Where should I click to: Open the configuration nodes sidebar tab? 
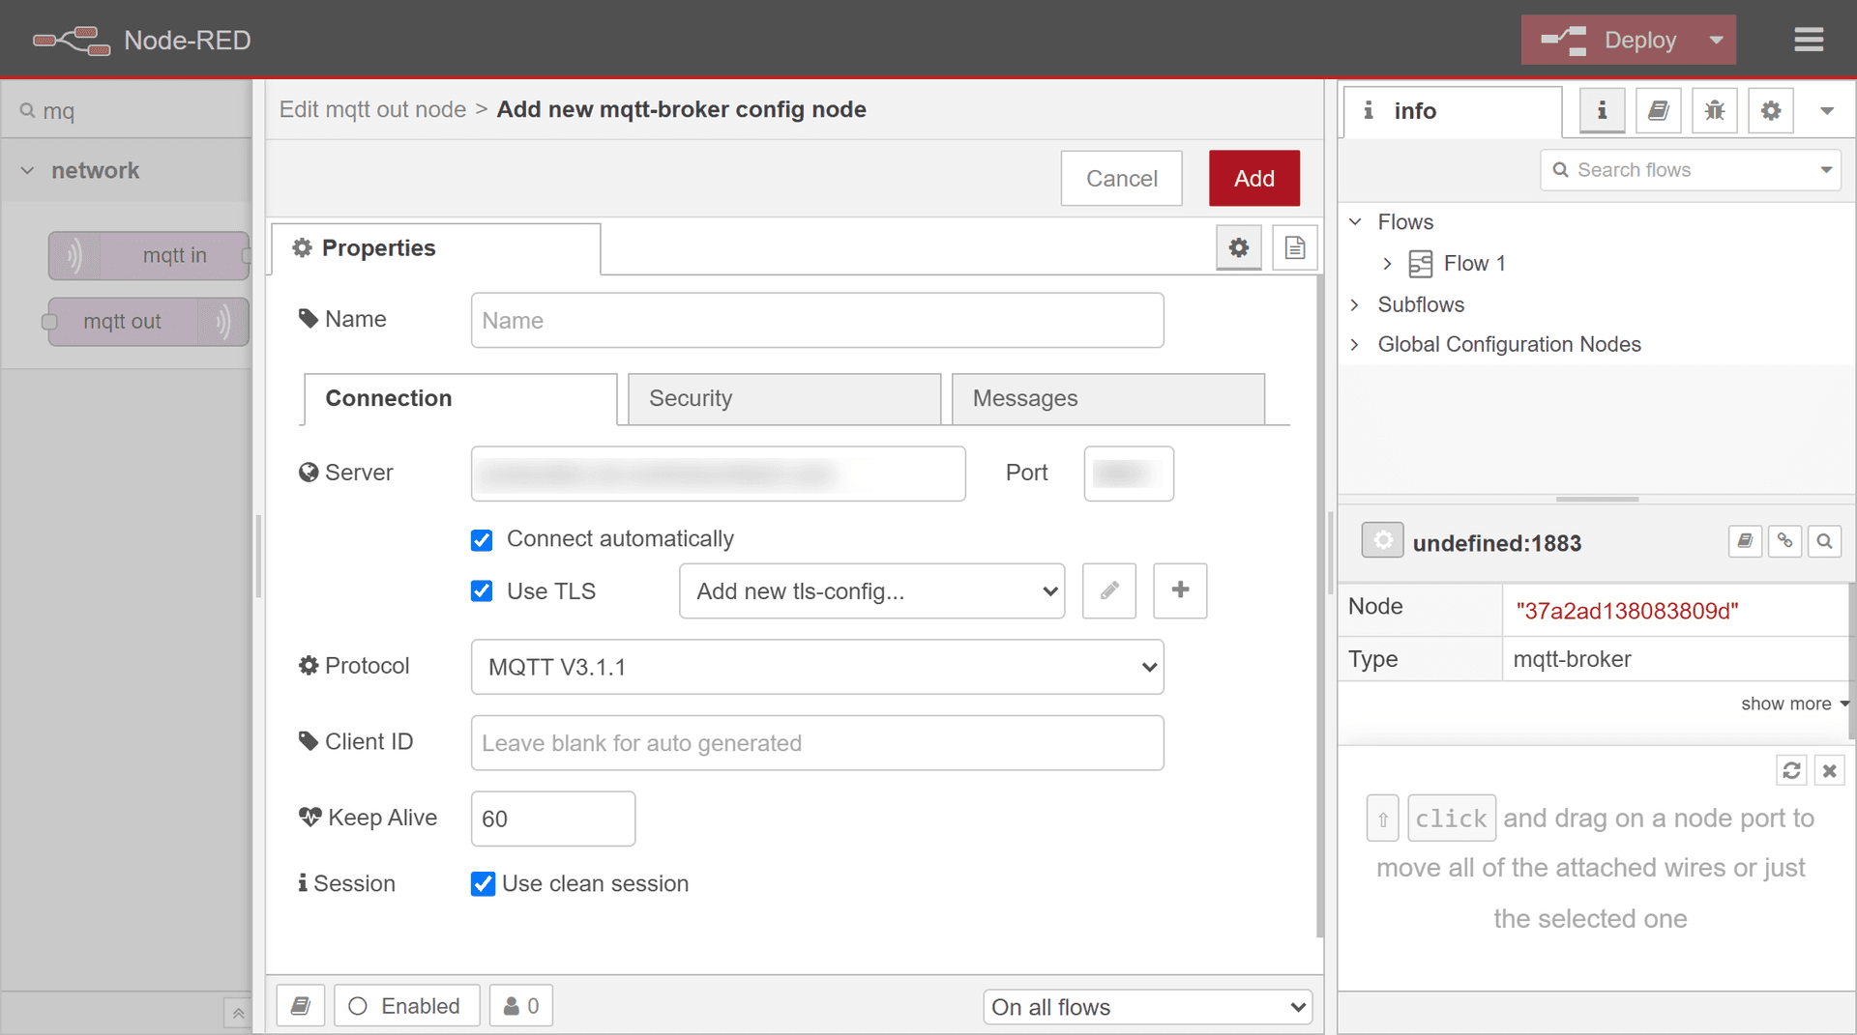click(1770, 110)
